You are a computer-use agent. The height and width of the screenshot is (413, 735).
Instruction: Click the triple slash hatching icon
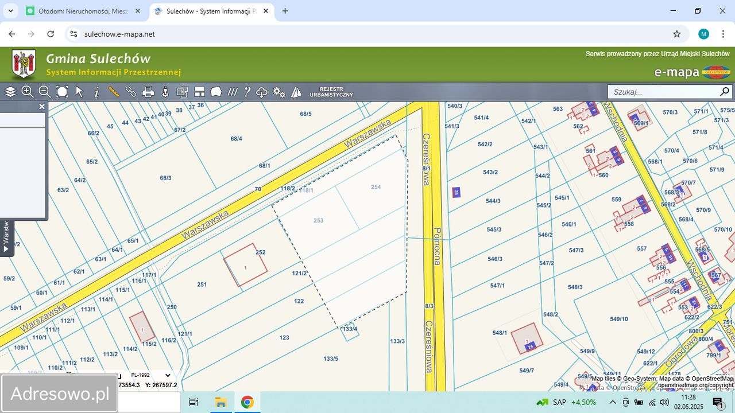233,92
